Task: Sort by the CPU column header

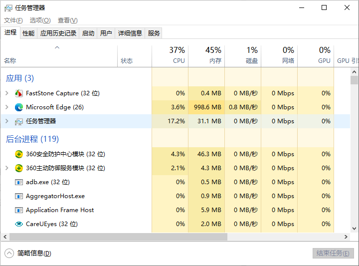Action: click(170, 56)
